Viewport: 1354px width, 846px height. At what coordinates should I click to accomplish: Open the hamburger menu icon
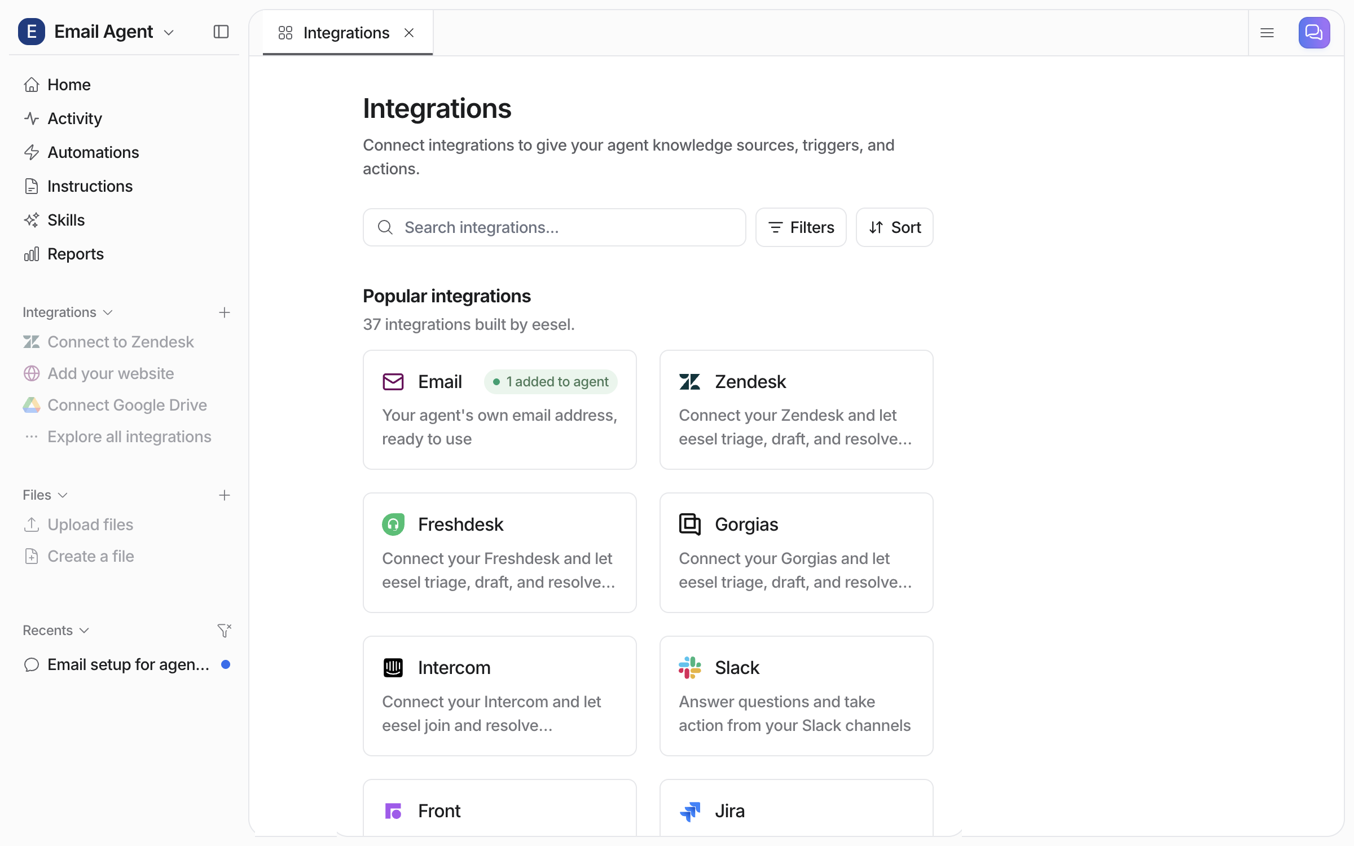tap(1267, 33)
